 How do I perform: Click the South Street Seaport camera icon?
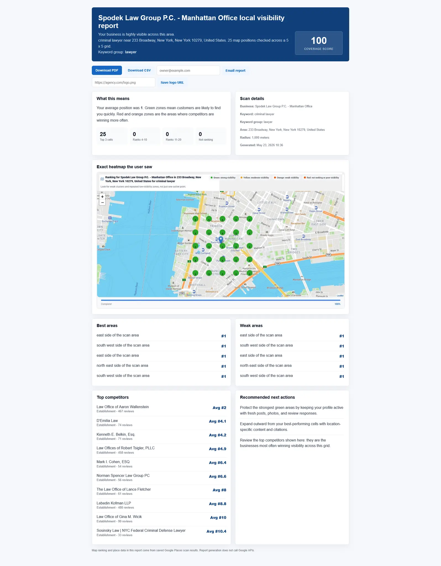point(245,284)
